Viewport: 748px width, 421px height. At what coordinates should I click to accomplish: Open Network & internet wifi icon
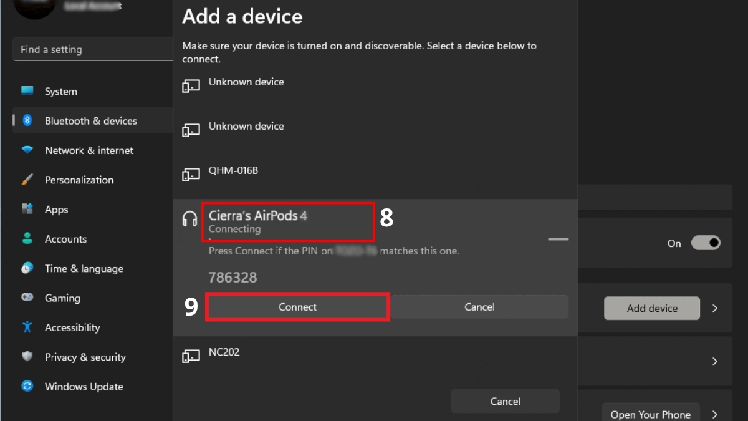(x=27, y=150)
